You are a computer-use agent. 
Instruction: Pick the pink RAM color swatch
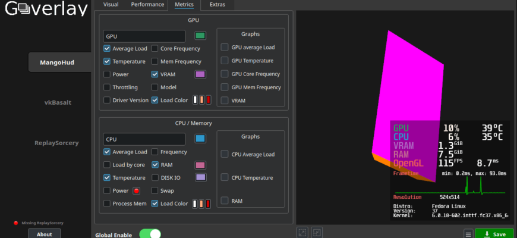[x=200, y=165]
